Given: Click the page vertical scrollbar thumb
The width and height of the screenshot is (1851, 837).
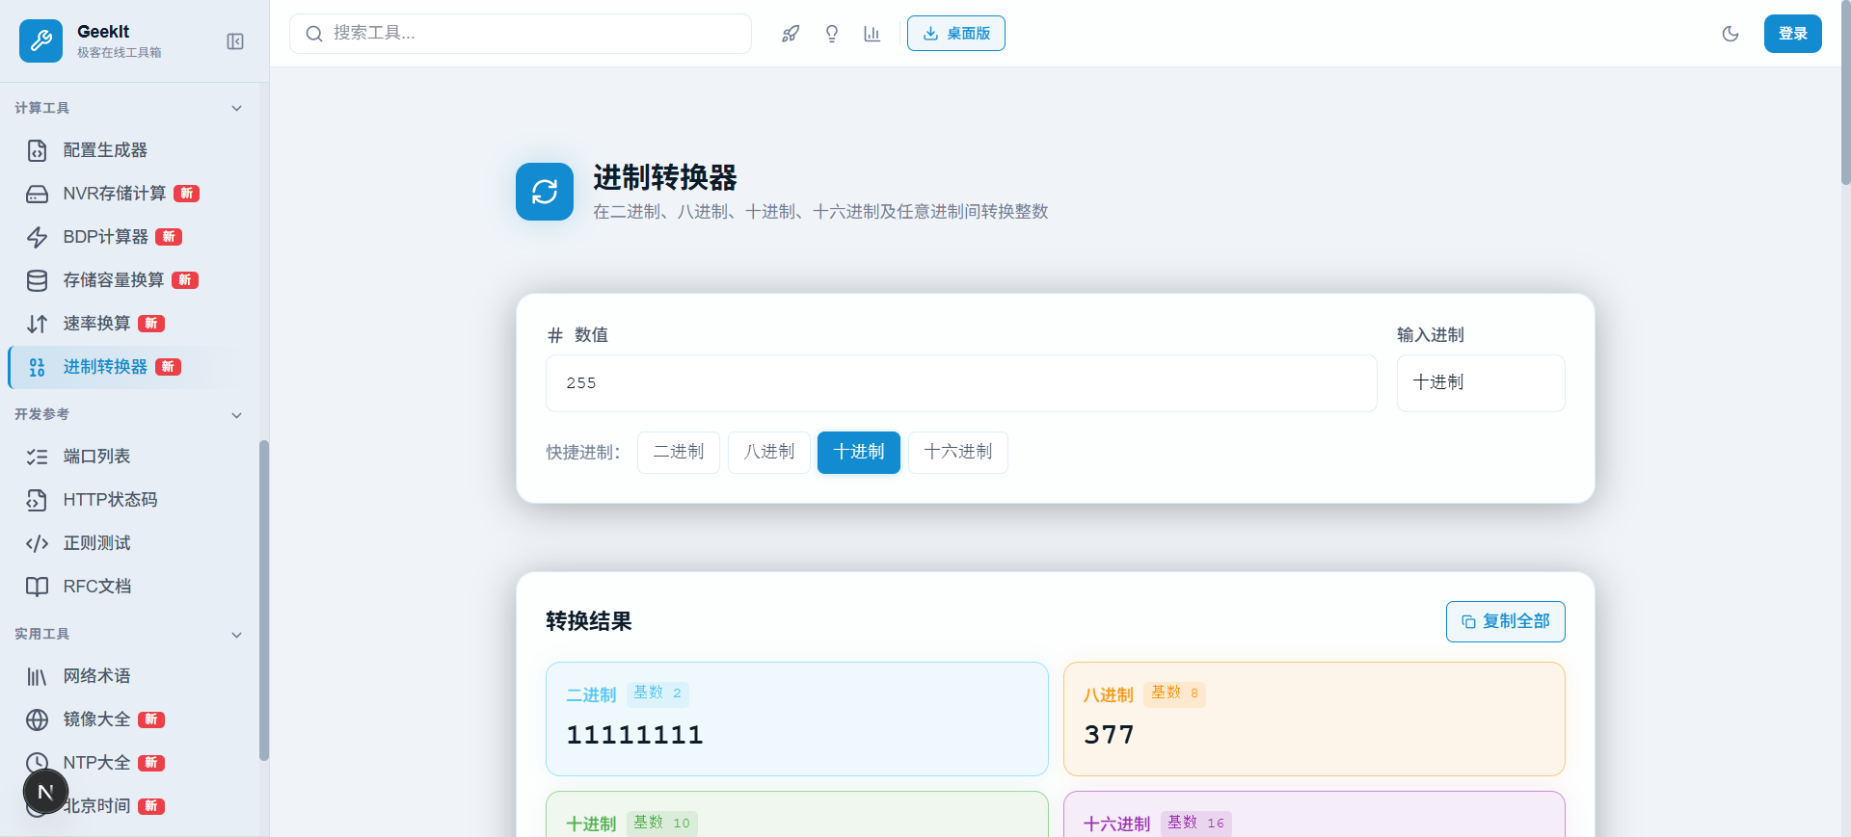Looking at the screenshot, I should click(x=1845, y=92).
